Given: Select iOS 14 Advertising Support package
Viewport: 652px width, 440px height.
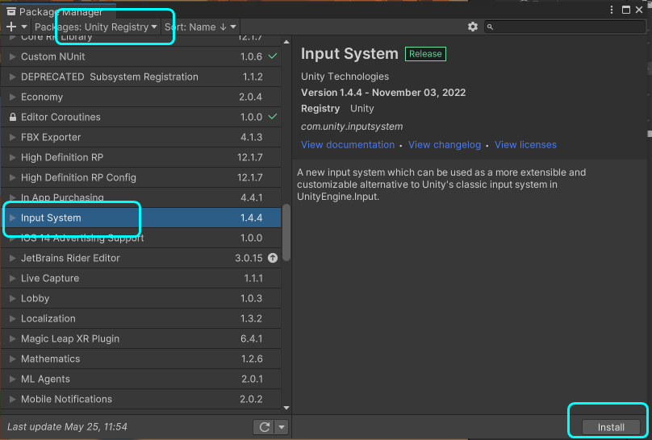Looking at the screenshot, I should point(141,238).
